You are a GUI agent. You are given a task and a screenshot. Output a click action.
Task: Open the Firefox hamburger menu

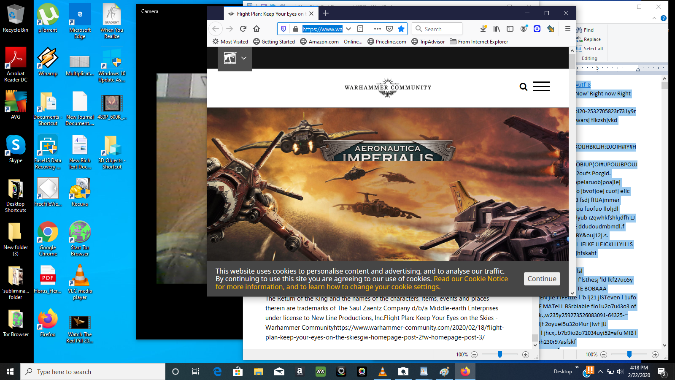[568, 29]
